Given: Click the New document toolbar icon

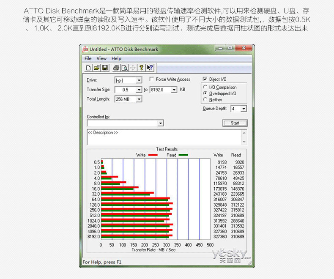Looking at the screenshot, I should [88, 68].
